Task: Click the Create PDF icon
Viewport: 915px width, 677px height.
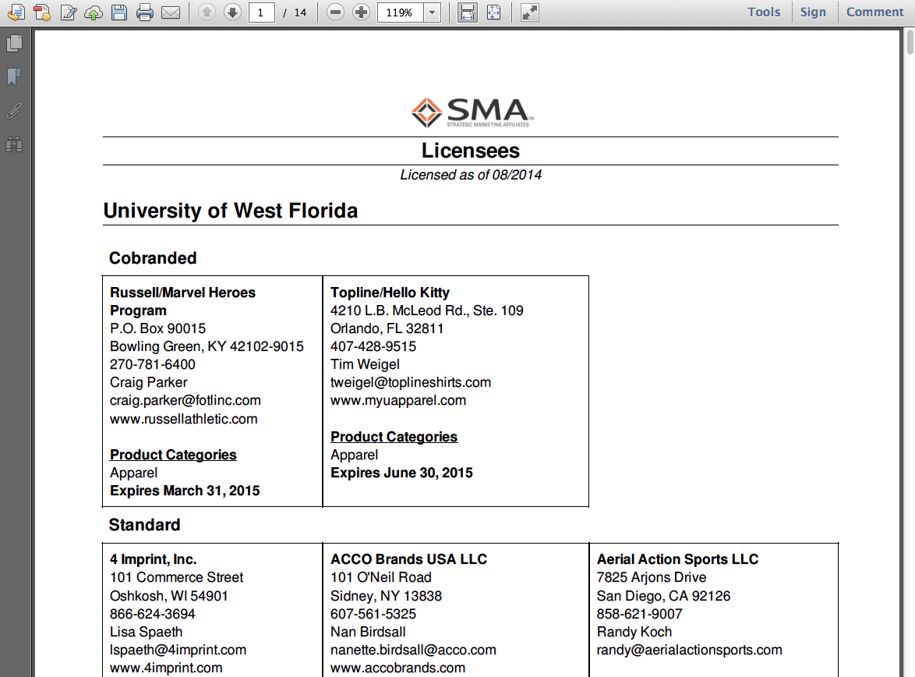Action: (42, 12)
